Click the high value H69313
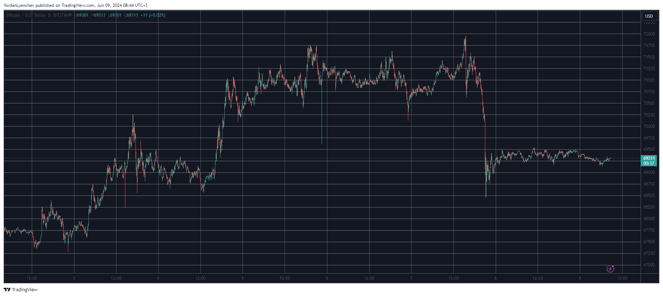Image resolution: width=663 pixels, height=296 pixels. pos(98,15)
